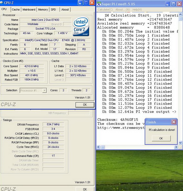Click the RAS# to CAS# Delay value 9 clocks
The height and width of the screenshot is (191, 183).
coord(53,138)
